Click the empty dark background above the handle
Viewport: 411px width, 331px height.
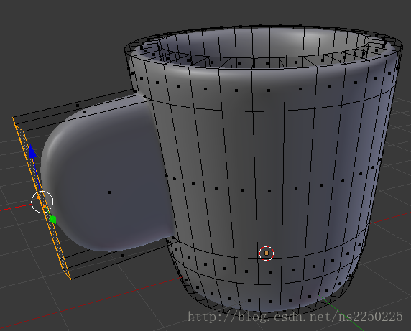click(65, 52)
